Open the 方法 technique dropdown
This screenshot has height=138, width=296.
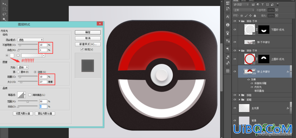pos(23,67)
